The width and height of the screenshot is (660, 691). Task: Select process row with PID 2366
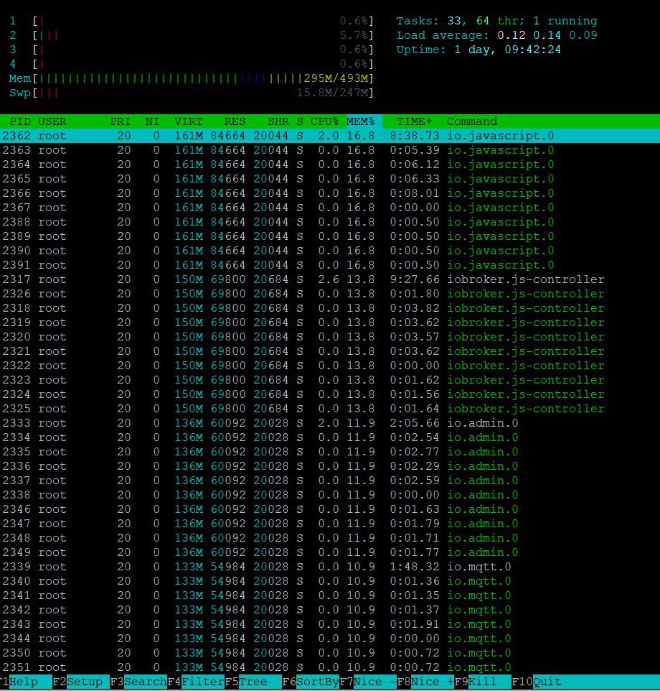pos(330,193)
